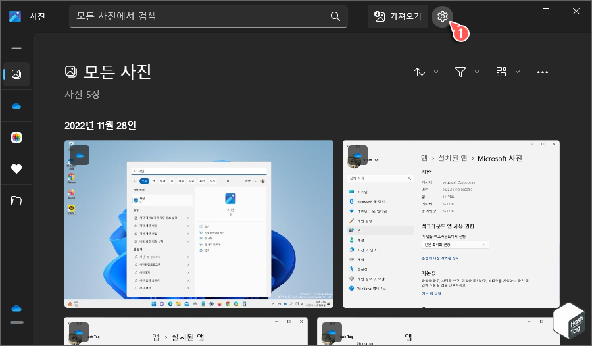Click the 가져오기 import button
The height and width of the screenshot is (346, 592).
tap(397, 16)
